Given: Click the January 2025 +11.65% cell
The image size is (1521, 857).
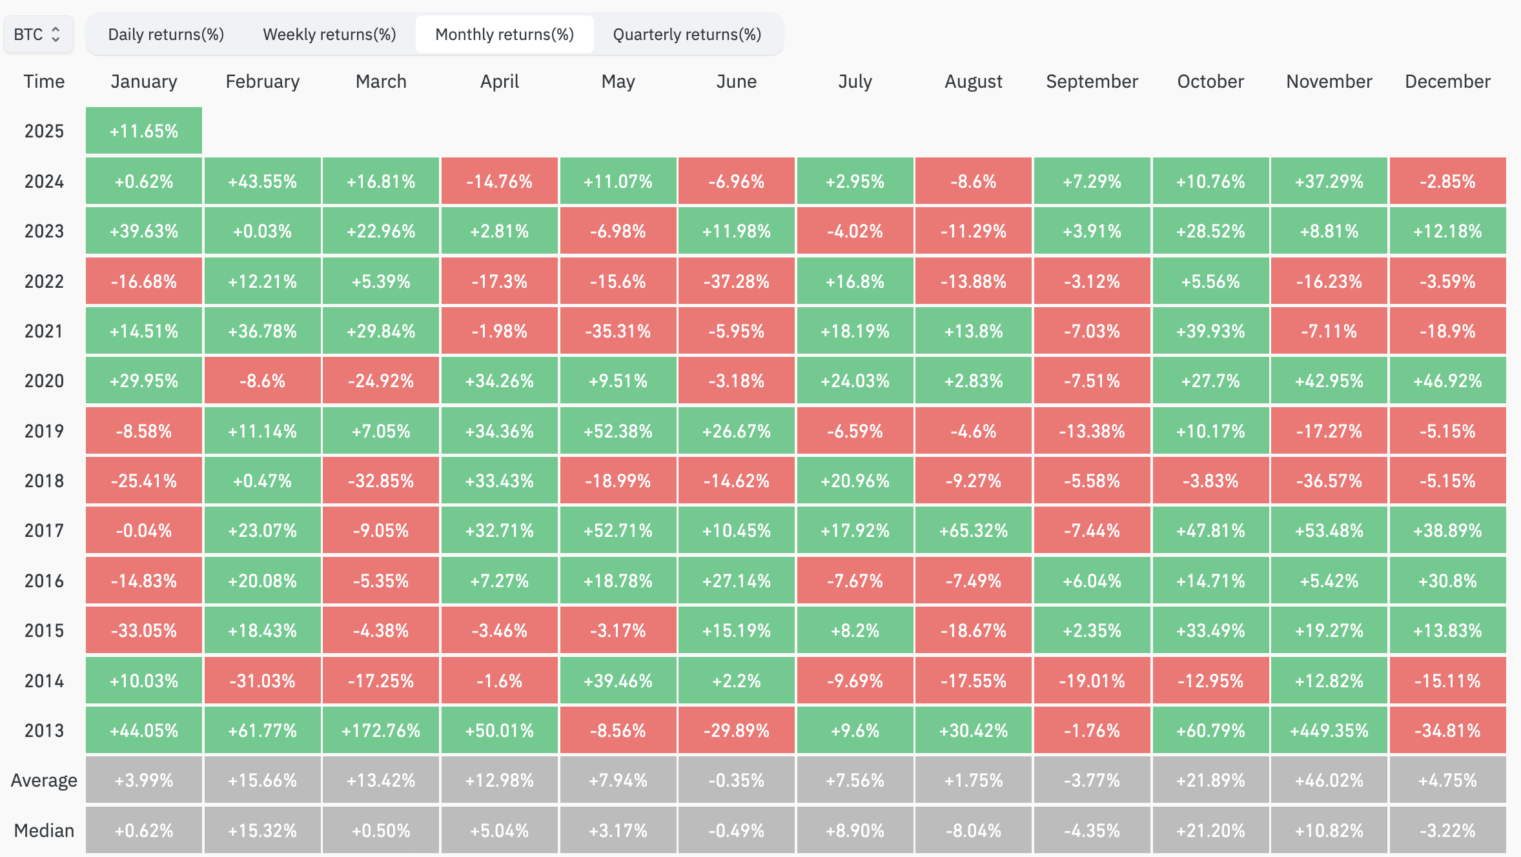Looking at the screenshot, I should 144,131.
